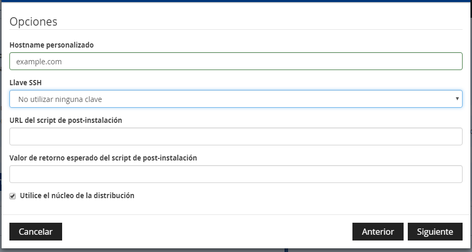Open the Llave SSH dropdown

(235, 99)
